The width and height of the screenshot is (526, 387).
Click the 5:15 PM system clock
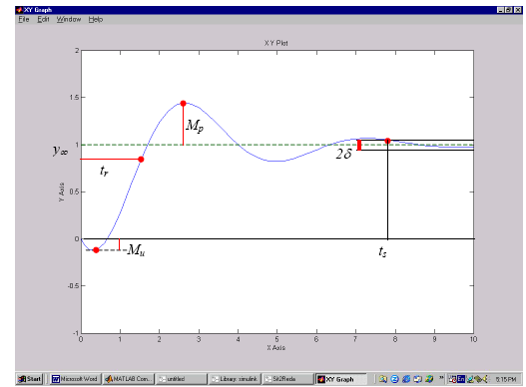(x=506, y=379)
